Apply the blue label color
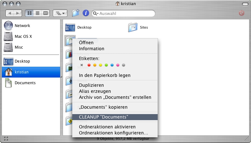The image size is (251, 143). point(112,65)
